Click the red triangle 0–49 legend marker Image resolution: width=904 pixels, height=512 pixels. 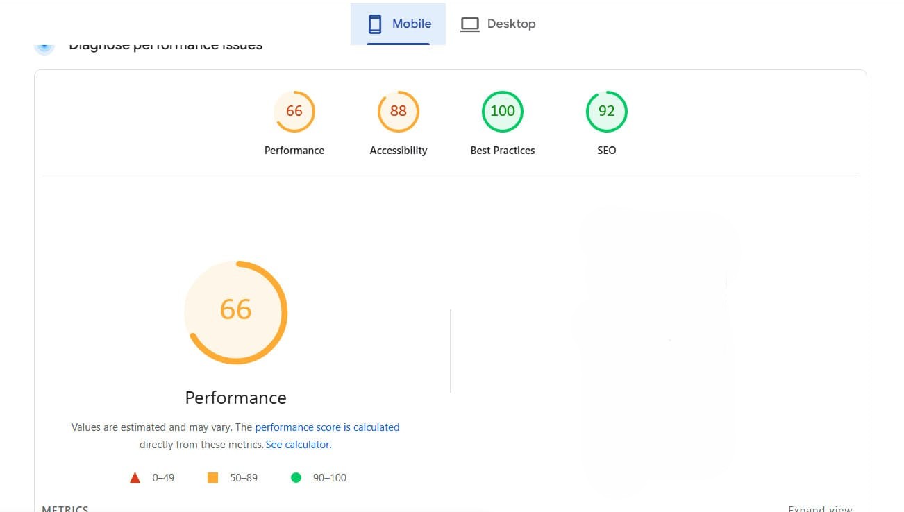(135, 477)
